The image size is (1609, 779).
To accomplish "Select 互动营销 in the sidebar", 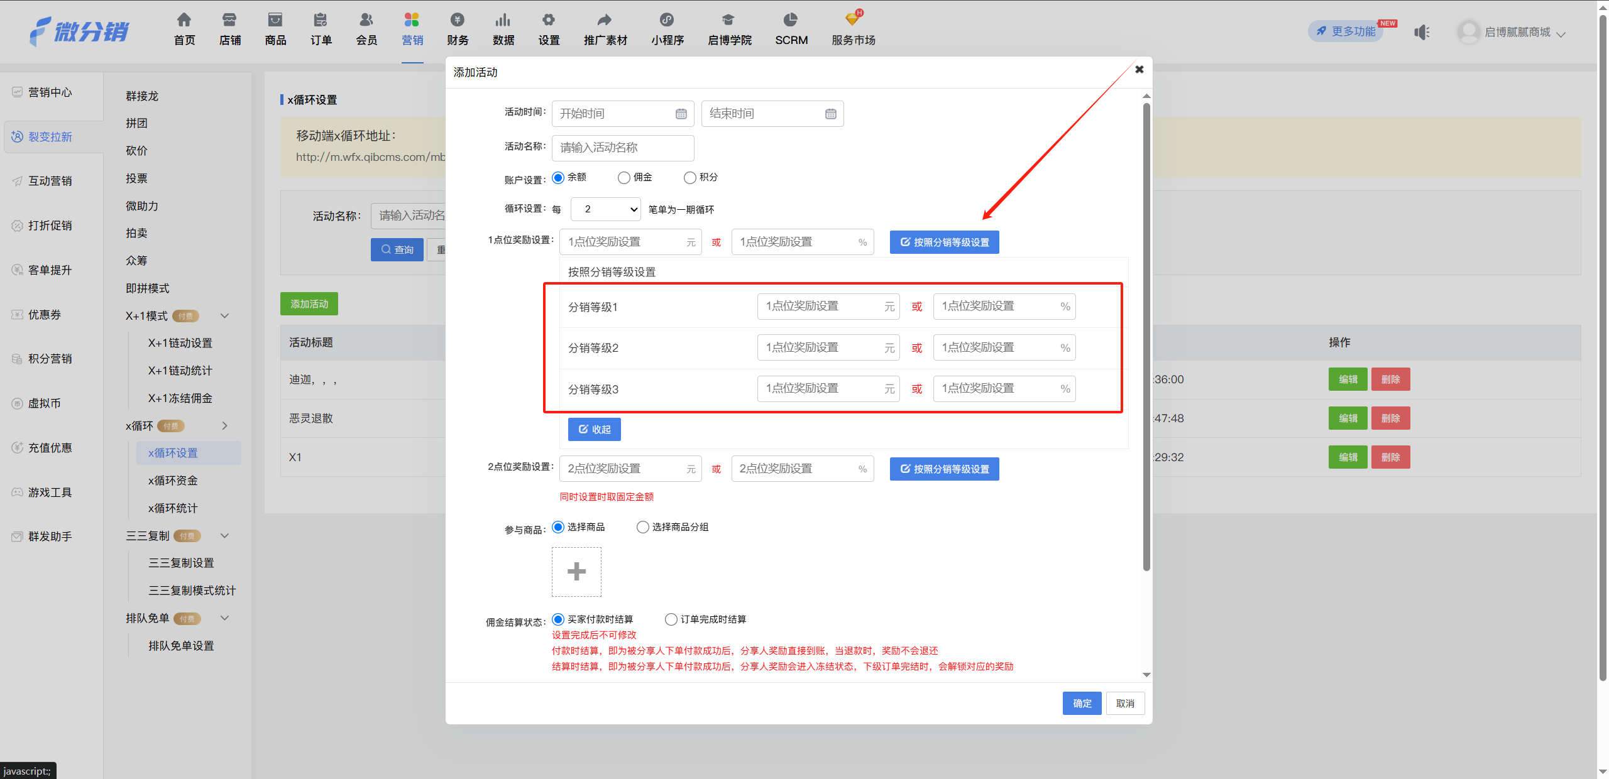I will (x=50, y=181).
